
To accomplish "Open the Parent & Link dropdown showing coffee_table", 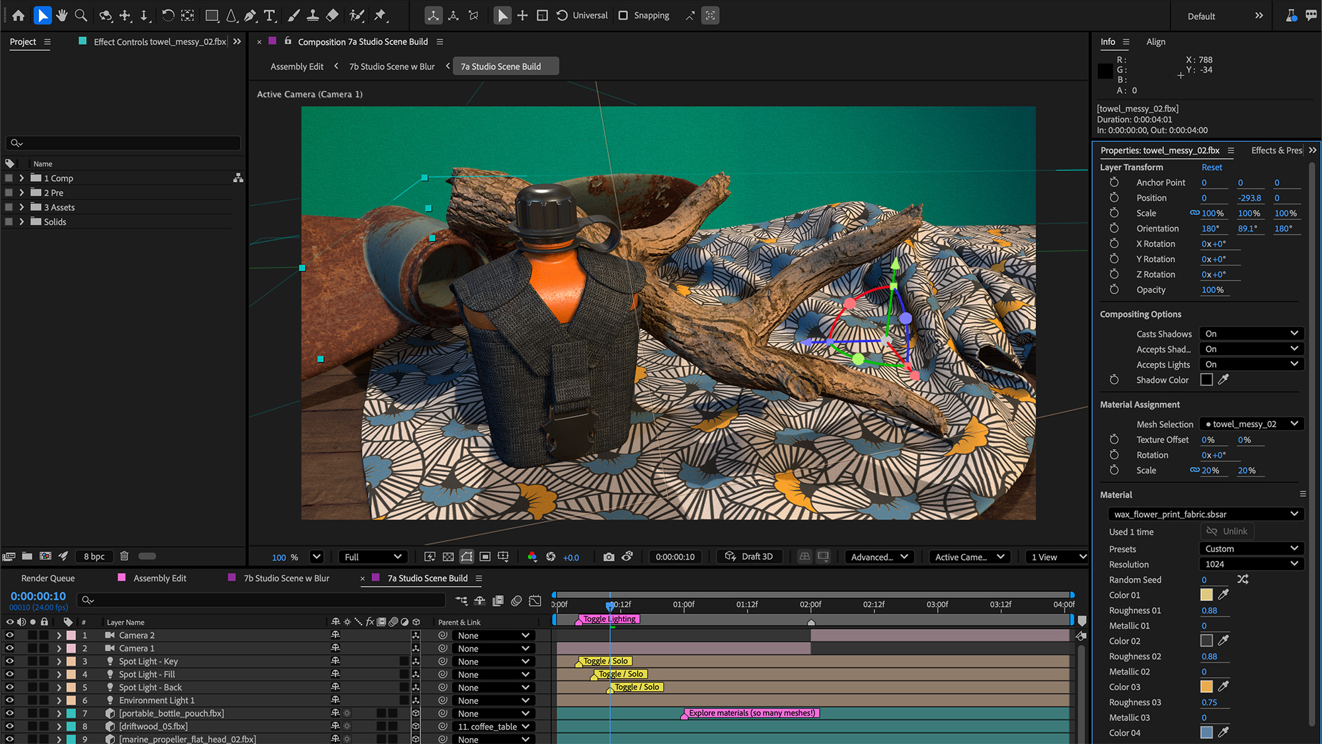I will (x=492, y=726).
